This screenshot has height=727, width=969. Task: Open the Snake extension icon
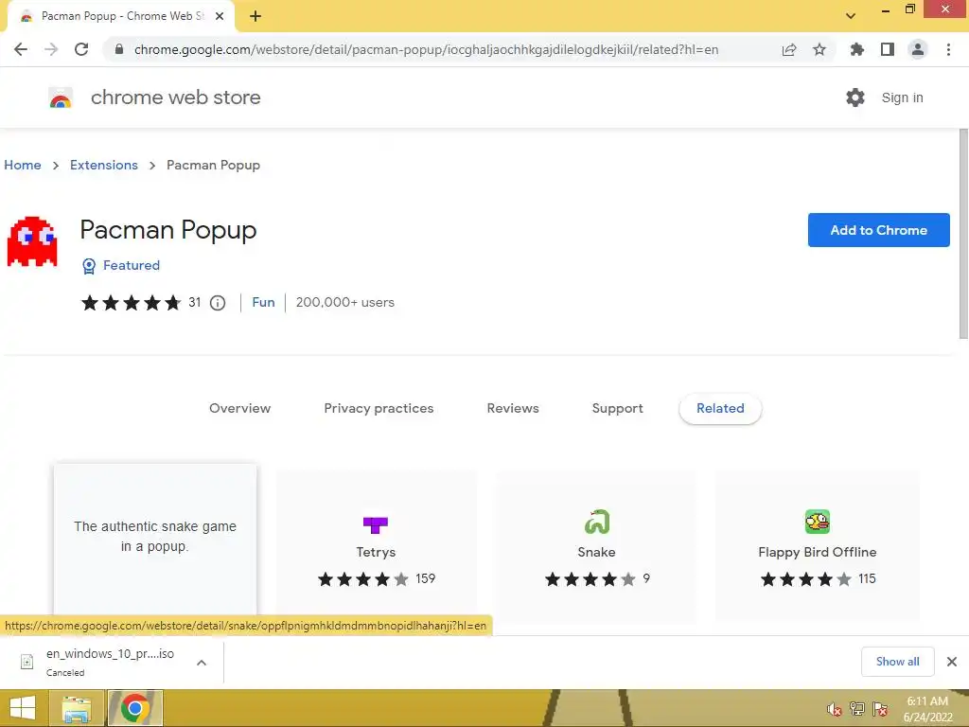(596, 523)
